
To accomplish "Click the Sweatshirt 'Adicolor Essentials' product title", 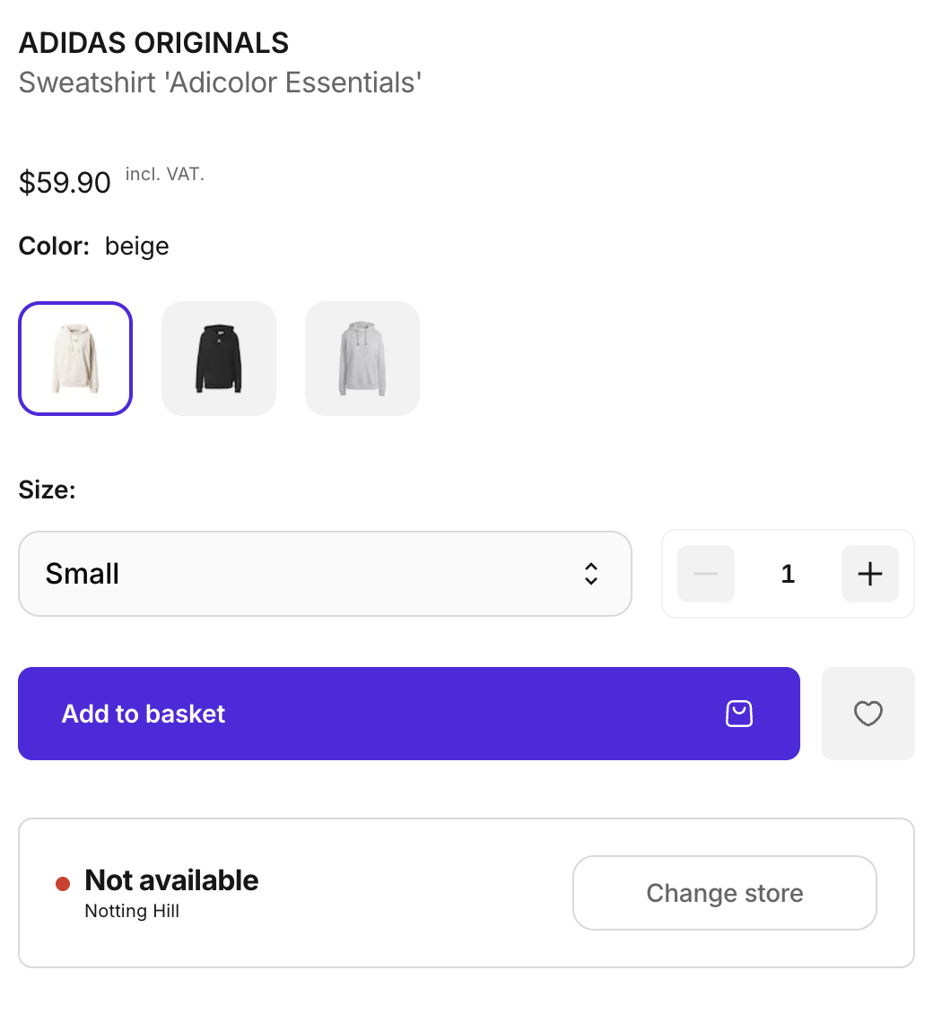I will [x=220, y=82].
